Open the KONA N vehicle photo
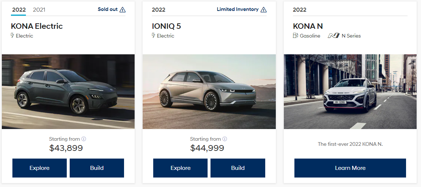This screenshot has height=187, width=421. click(x=350, y=91)
